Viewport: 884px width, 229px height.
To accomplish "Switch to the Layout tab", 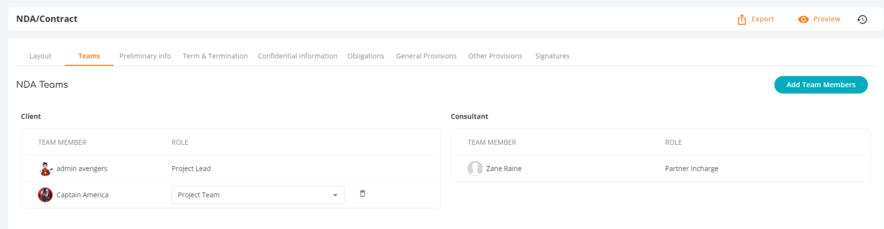I will click(40, 56).
